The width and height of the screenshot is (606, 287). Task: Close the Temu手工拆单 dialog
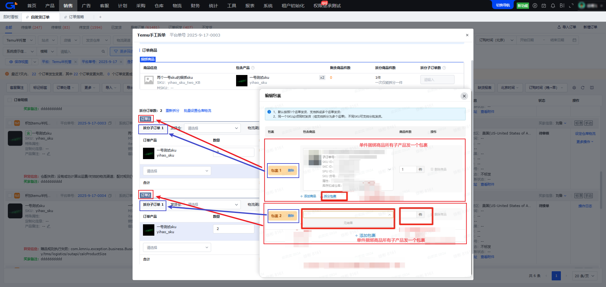[x=467, y=35]
